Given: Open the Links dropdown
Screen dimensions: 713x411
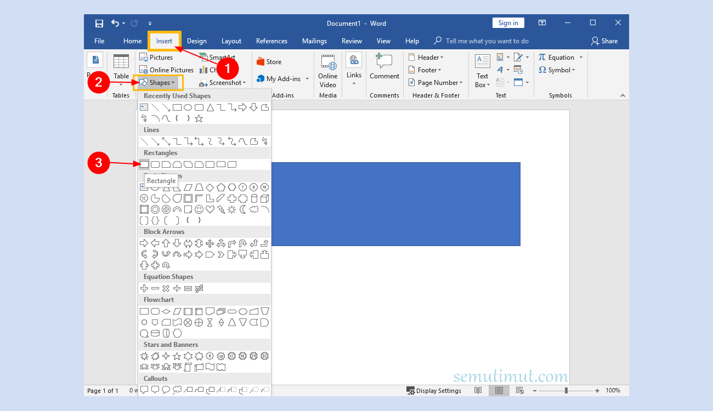Looking at the screenshot, I should tap(354, 70).
